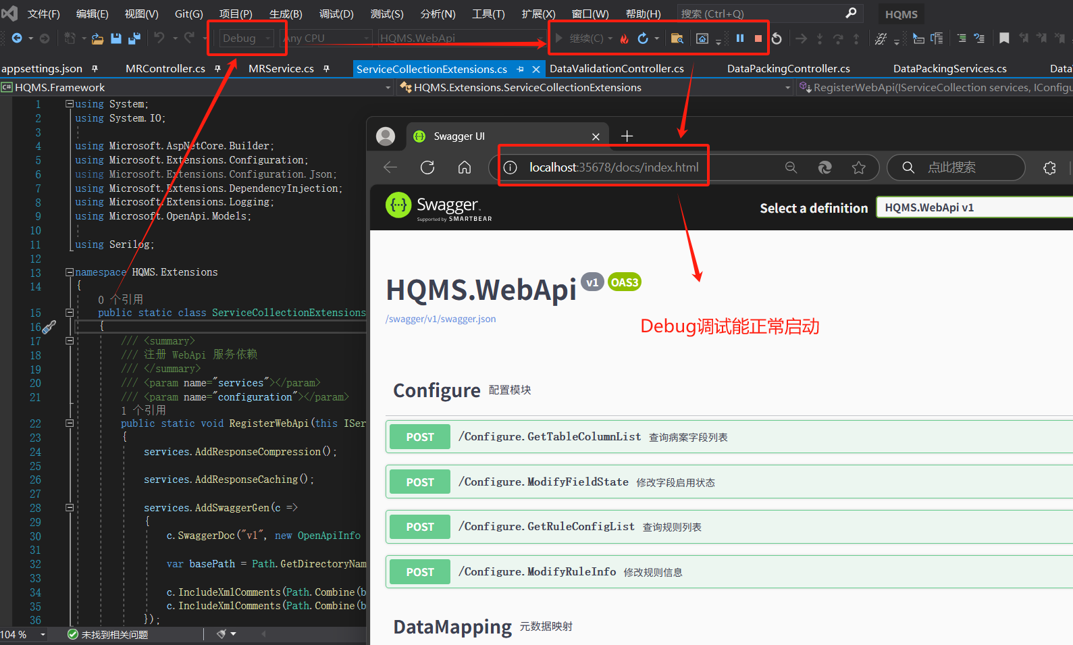Click the /swagger/v1/swagger.json link

440,319
